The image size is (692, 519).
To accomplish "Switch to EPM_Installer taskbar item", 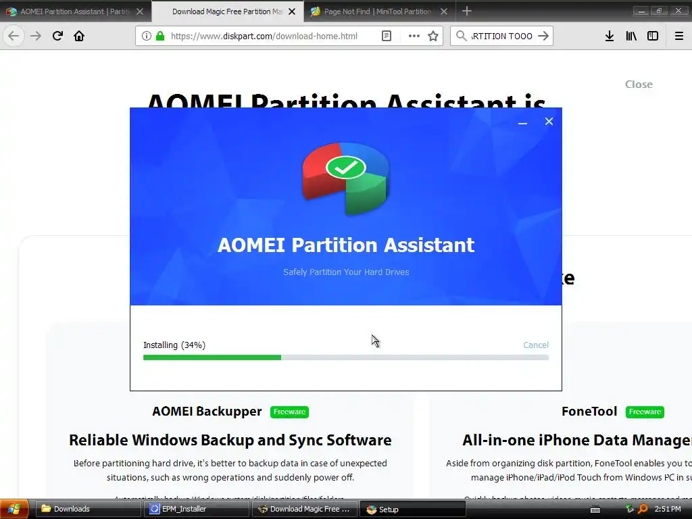I will [x=196, y=510].
